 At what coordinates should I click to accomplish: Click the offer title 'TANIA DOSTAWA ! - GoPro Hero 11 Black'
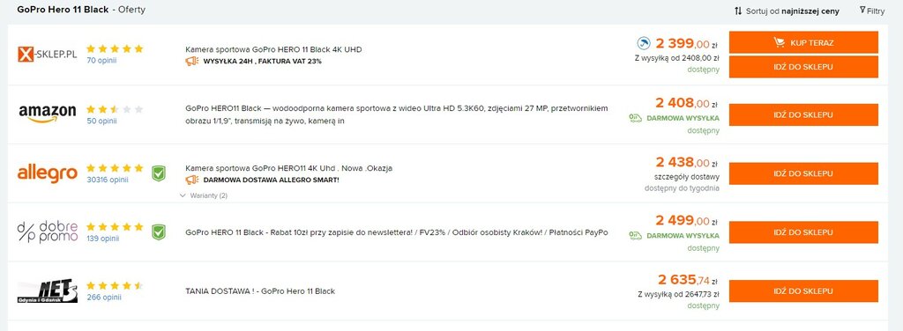[x=260, y=291]
